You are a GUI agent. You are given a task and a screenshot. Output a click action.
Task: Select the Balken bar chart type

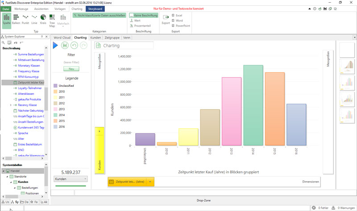[16, 20]
